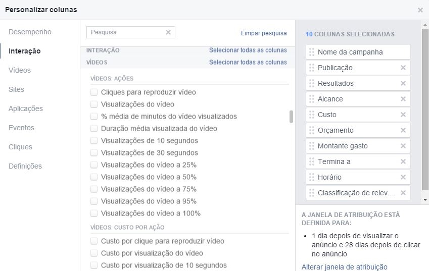Image resolution: width=429 pixels, height=271 pixels.
Task: Grab the drag handle of Classificação de relev…
Action: [x=312, y=193]
